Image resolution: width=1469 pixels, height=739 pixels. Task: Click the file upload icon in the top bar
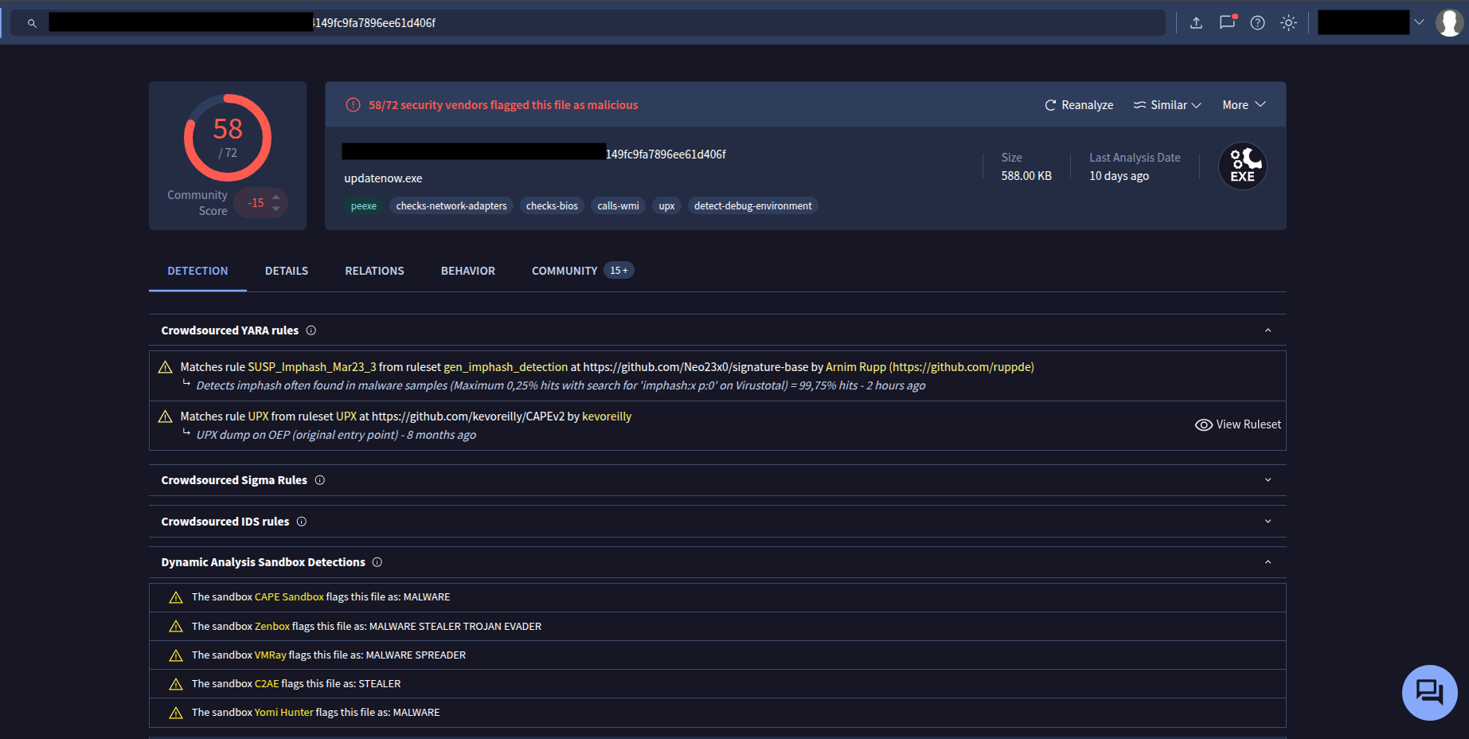coord(1196,23)
